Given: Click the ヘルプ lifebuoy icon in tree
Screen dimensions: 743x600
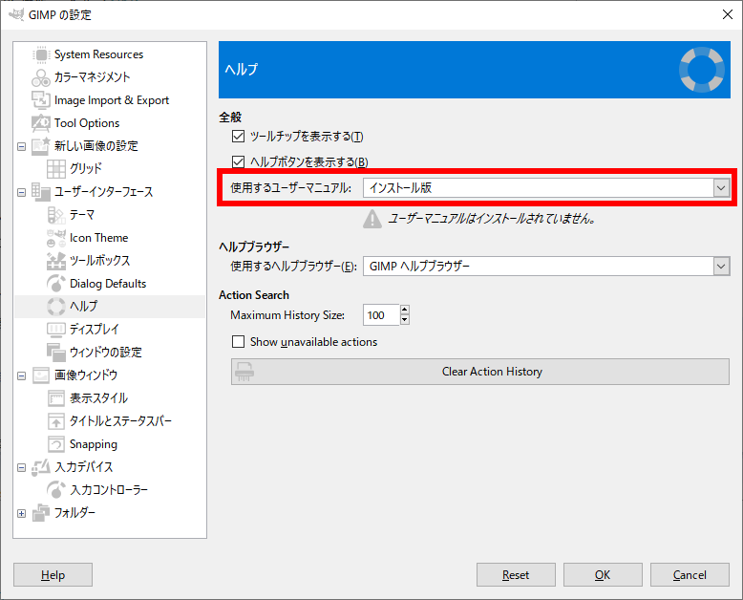Looking at the screenshot, I should (56, 306).
